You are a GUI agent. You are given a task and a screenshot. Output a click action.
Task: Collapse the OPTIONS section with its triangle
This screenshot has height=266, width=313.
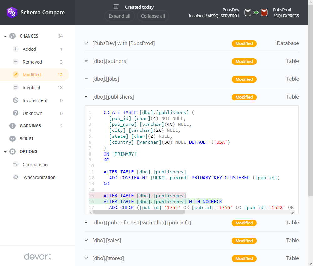pos(5,152)
